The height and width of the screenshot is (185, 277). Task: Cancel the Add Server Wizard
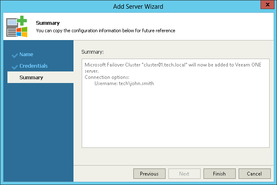254,174
